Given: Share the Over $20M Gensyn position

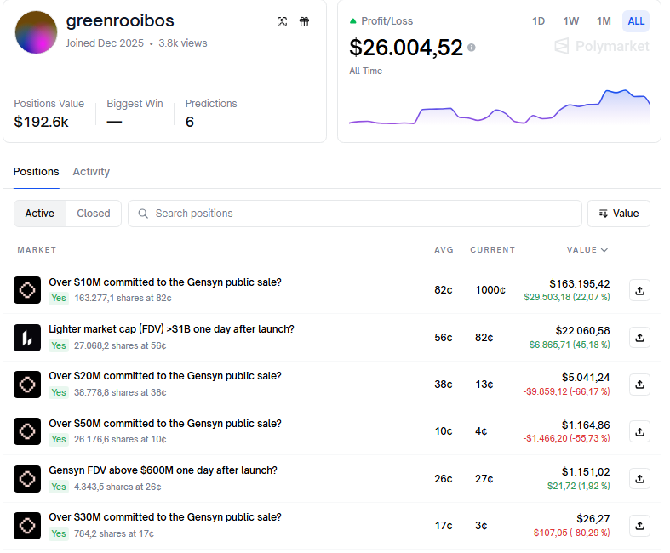Looking at the screenshot, I should tap(639, 385).
